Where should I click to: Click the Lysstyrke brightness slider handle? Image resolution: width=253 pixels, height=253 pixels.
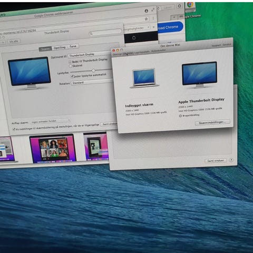click(x=93, y=71)
